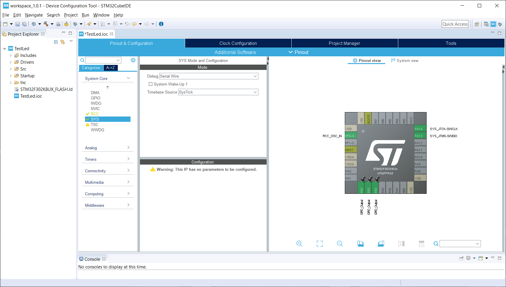506x287 pixels.
Task: Open the Timebase Source SysTick dropdown
Action: point(218,92)
